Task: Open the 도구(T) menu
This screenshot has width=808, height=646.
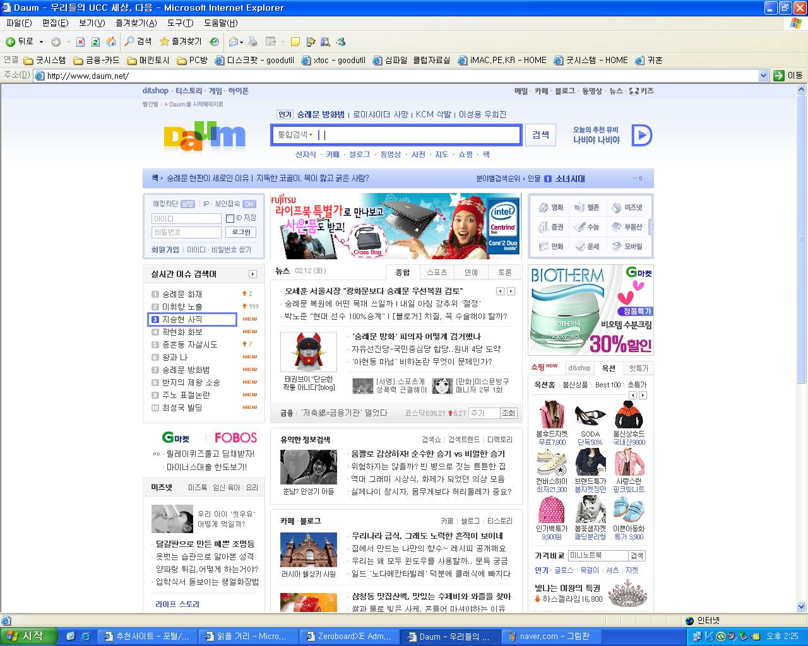Action: [x=181, y=23]
